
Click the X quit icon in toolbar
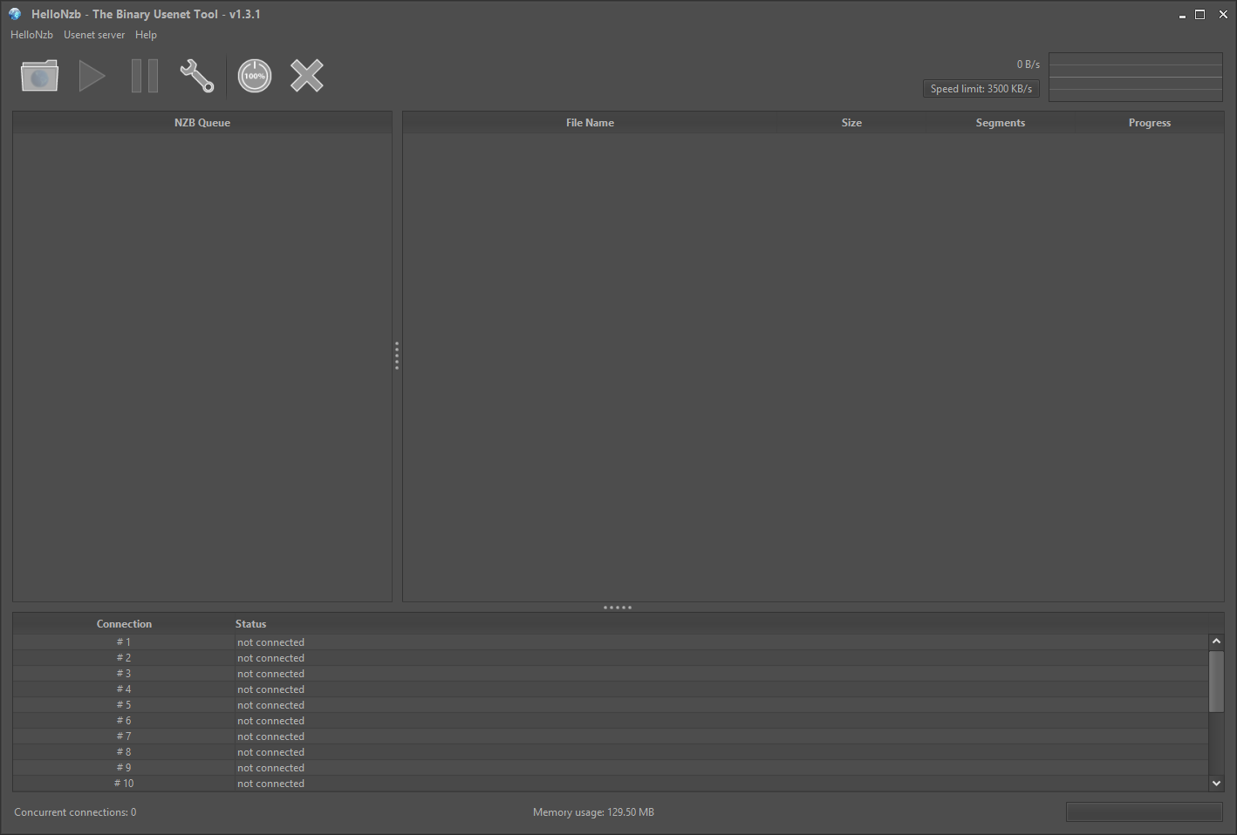tap(307, 76)
